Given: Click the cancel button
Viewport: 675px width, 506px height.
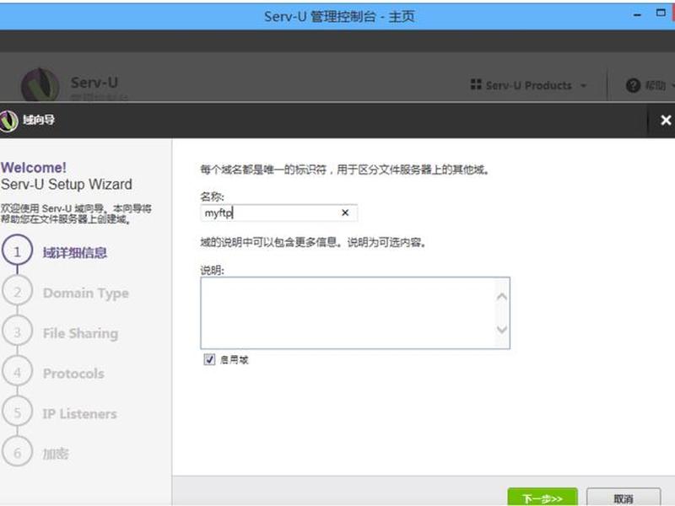Looking at the screenshot, I should [624, 498].
